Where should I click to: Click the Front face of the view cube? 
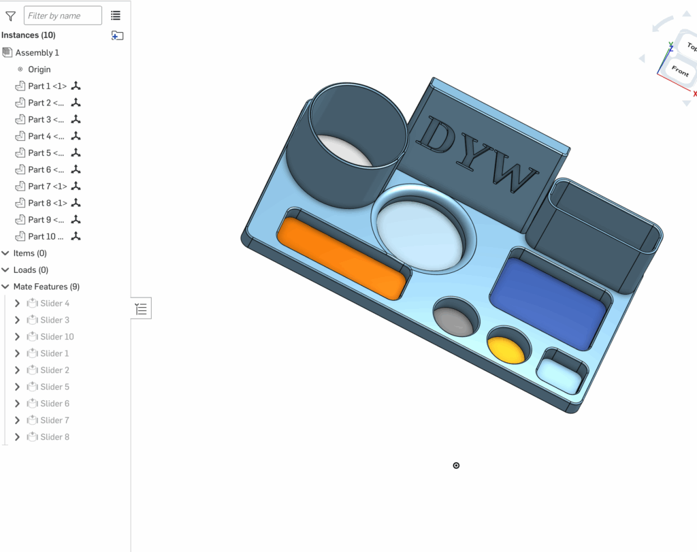(x=679, y=71)
